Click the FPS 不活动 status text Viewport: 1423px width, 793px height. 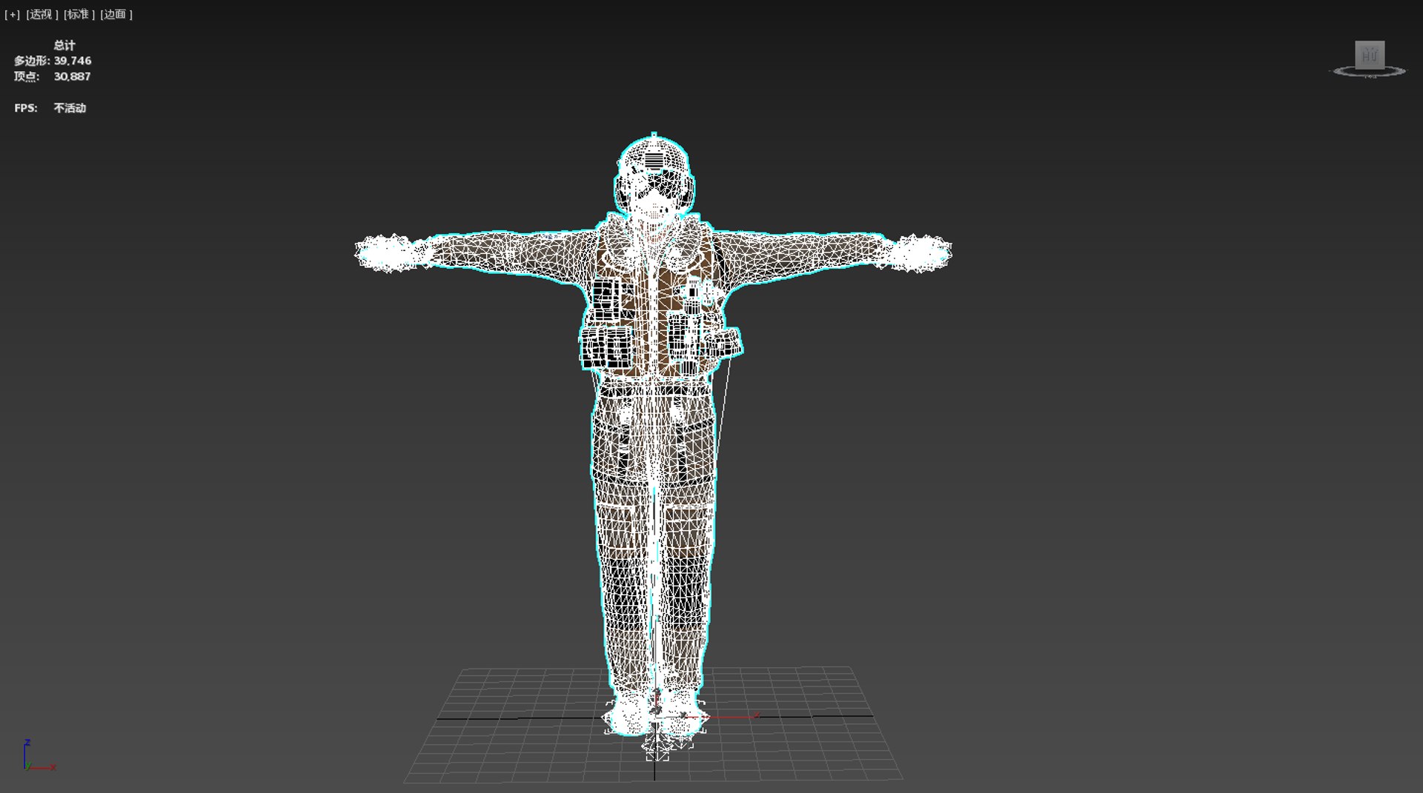tap(70, 108)
